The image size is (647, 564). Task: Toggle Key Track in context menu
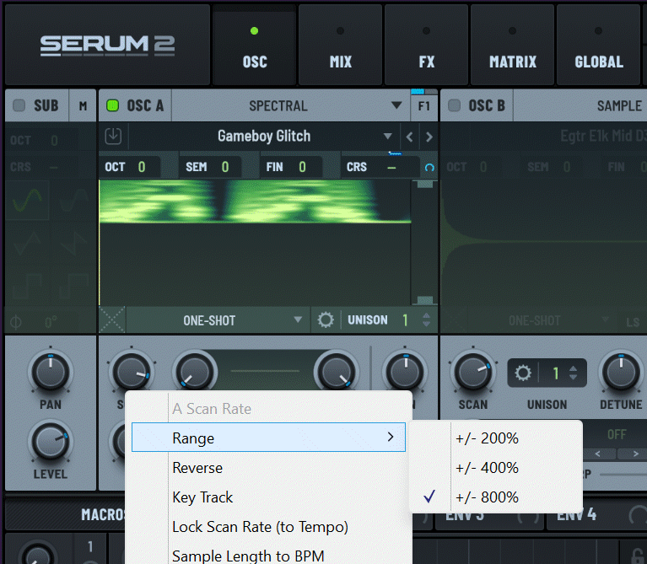coord(268,497)
